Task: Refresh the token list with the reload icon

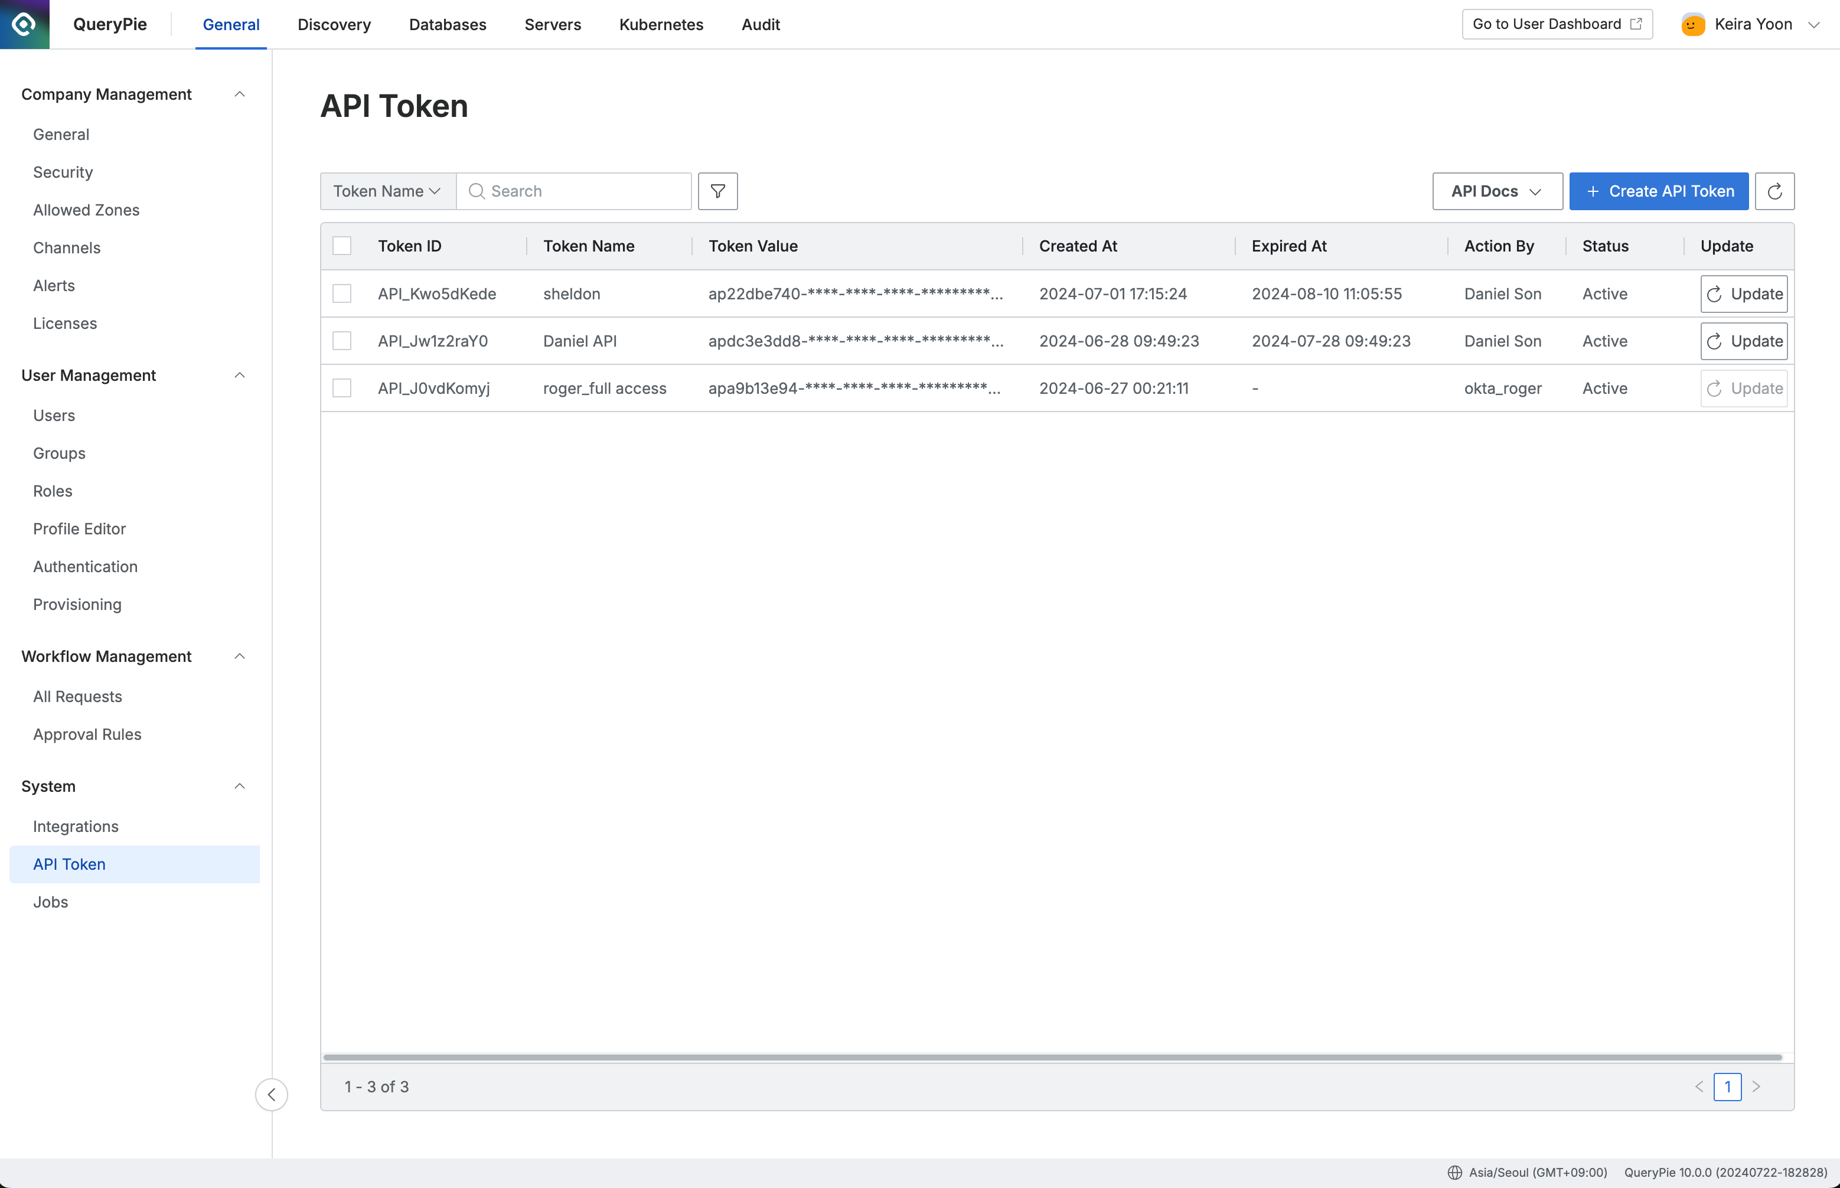Action: [x=1774, y=191]
